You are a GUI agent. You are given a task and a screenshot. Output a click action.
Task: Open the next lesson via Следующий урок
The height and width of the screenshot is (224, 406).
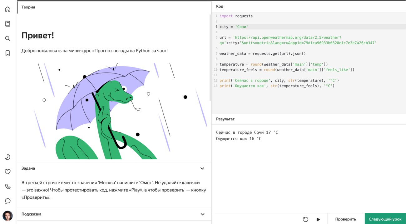point(385,219)
